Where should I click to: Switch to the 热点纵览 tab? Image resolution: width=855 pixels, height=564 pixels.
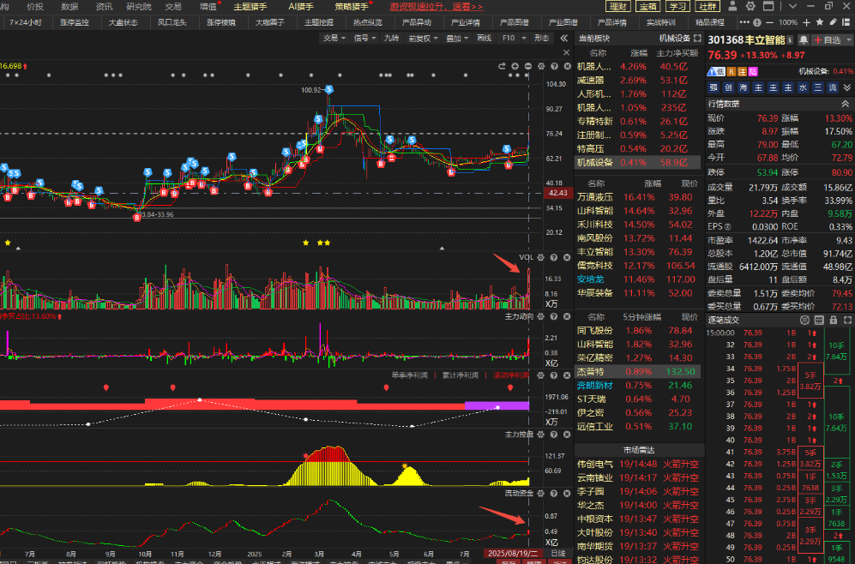click(368, 22)
